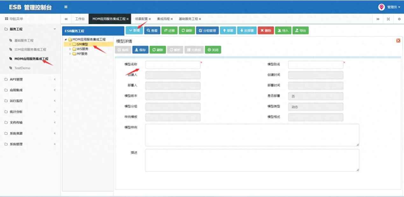404x197 pixels.
Task: Collapse the MDM应用服务集成工程 tree root
Action: pyautogui.click(x=66, y=39)
